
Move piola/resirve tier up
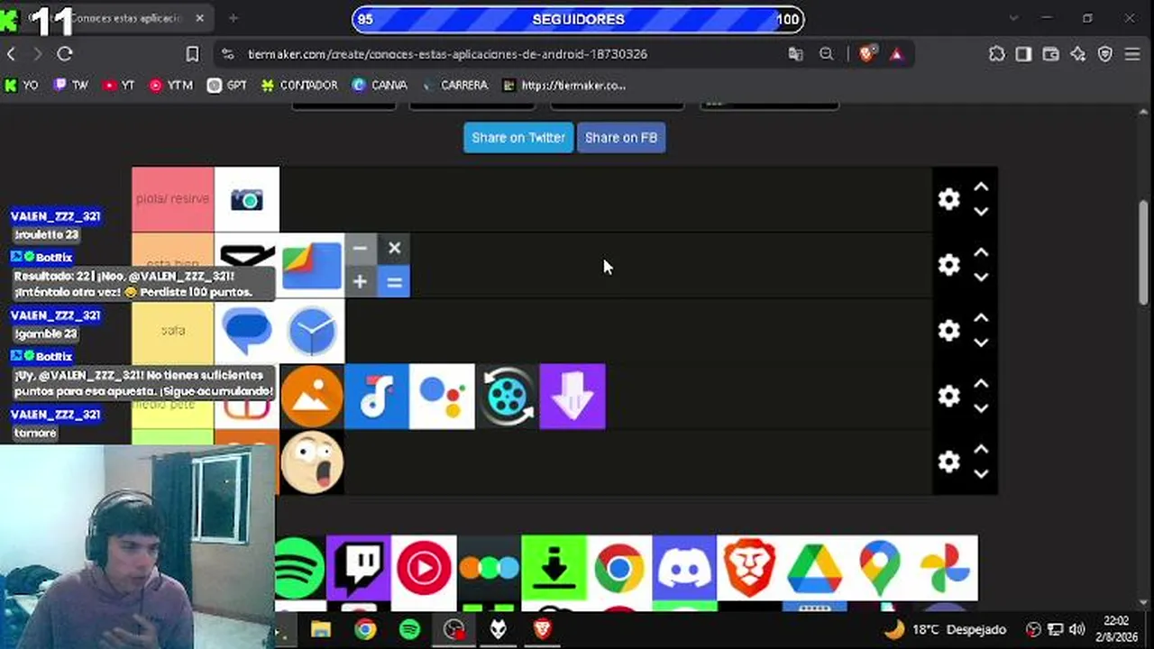[981, 187]
